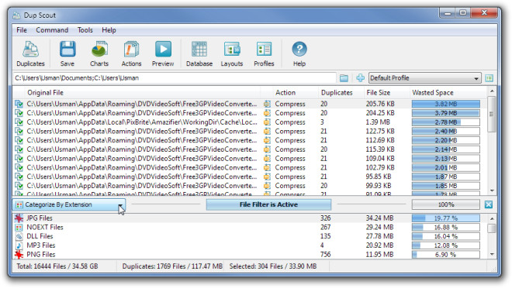Click the file icon of the 99.93 KB row

[x=19, y=186]
